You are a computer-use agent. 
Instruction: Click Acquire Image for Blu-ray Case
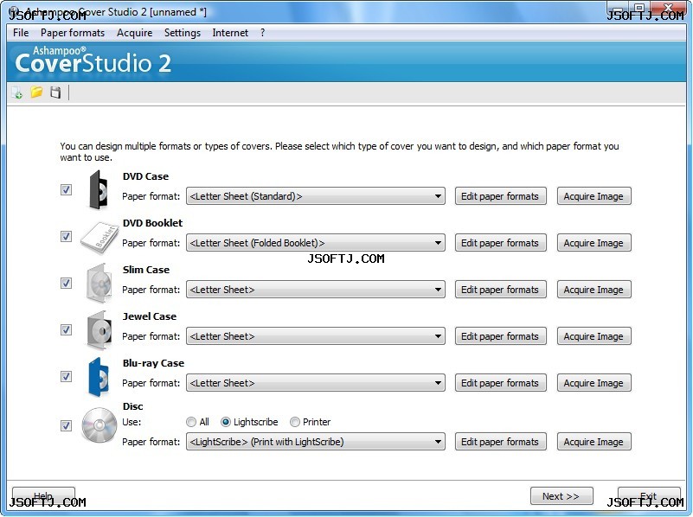tap(594, 383)
